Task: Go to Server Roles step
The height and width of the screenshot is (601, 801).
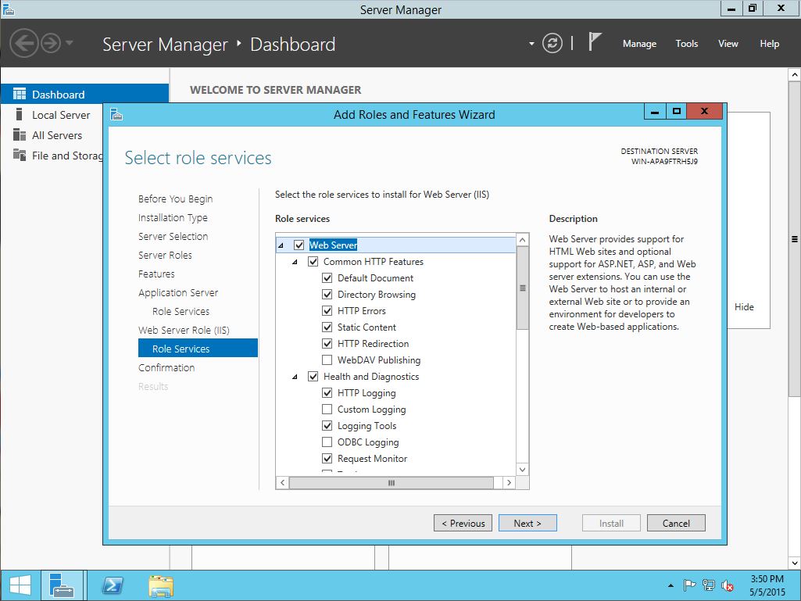Action: 165,255
